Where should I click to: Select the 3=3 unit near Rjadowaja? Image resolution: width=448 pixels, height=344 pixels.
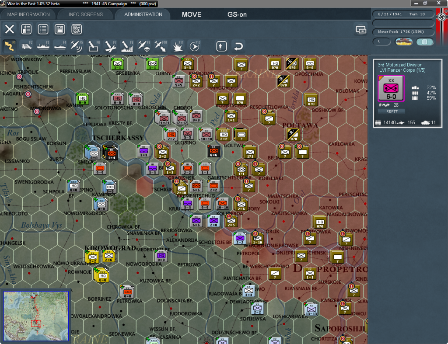point(248,291)
